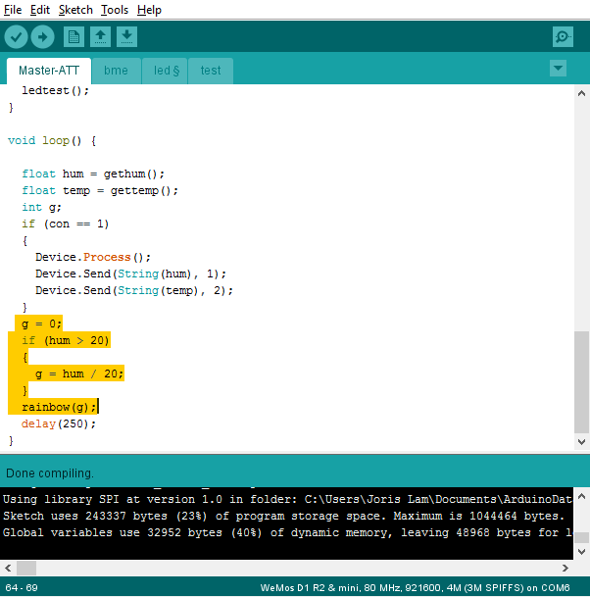Click the 'g = hum / 20;' line
The height and width of the screenshot is (597, 590).
79,373
